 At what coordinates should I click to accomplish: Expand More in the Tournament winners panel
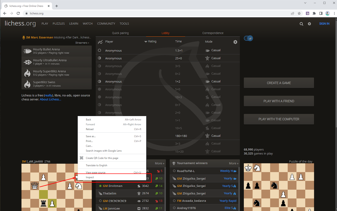pyautogui.click(x=234, y=163)
